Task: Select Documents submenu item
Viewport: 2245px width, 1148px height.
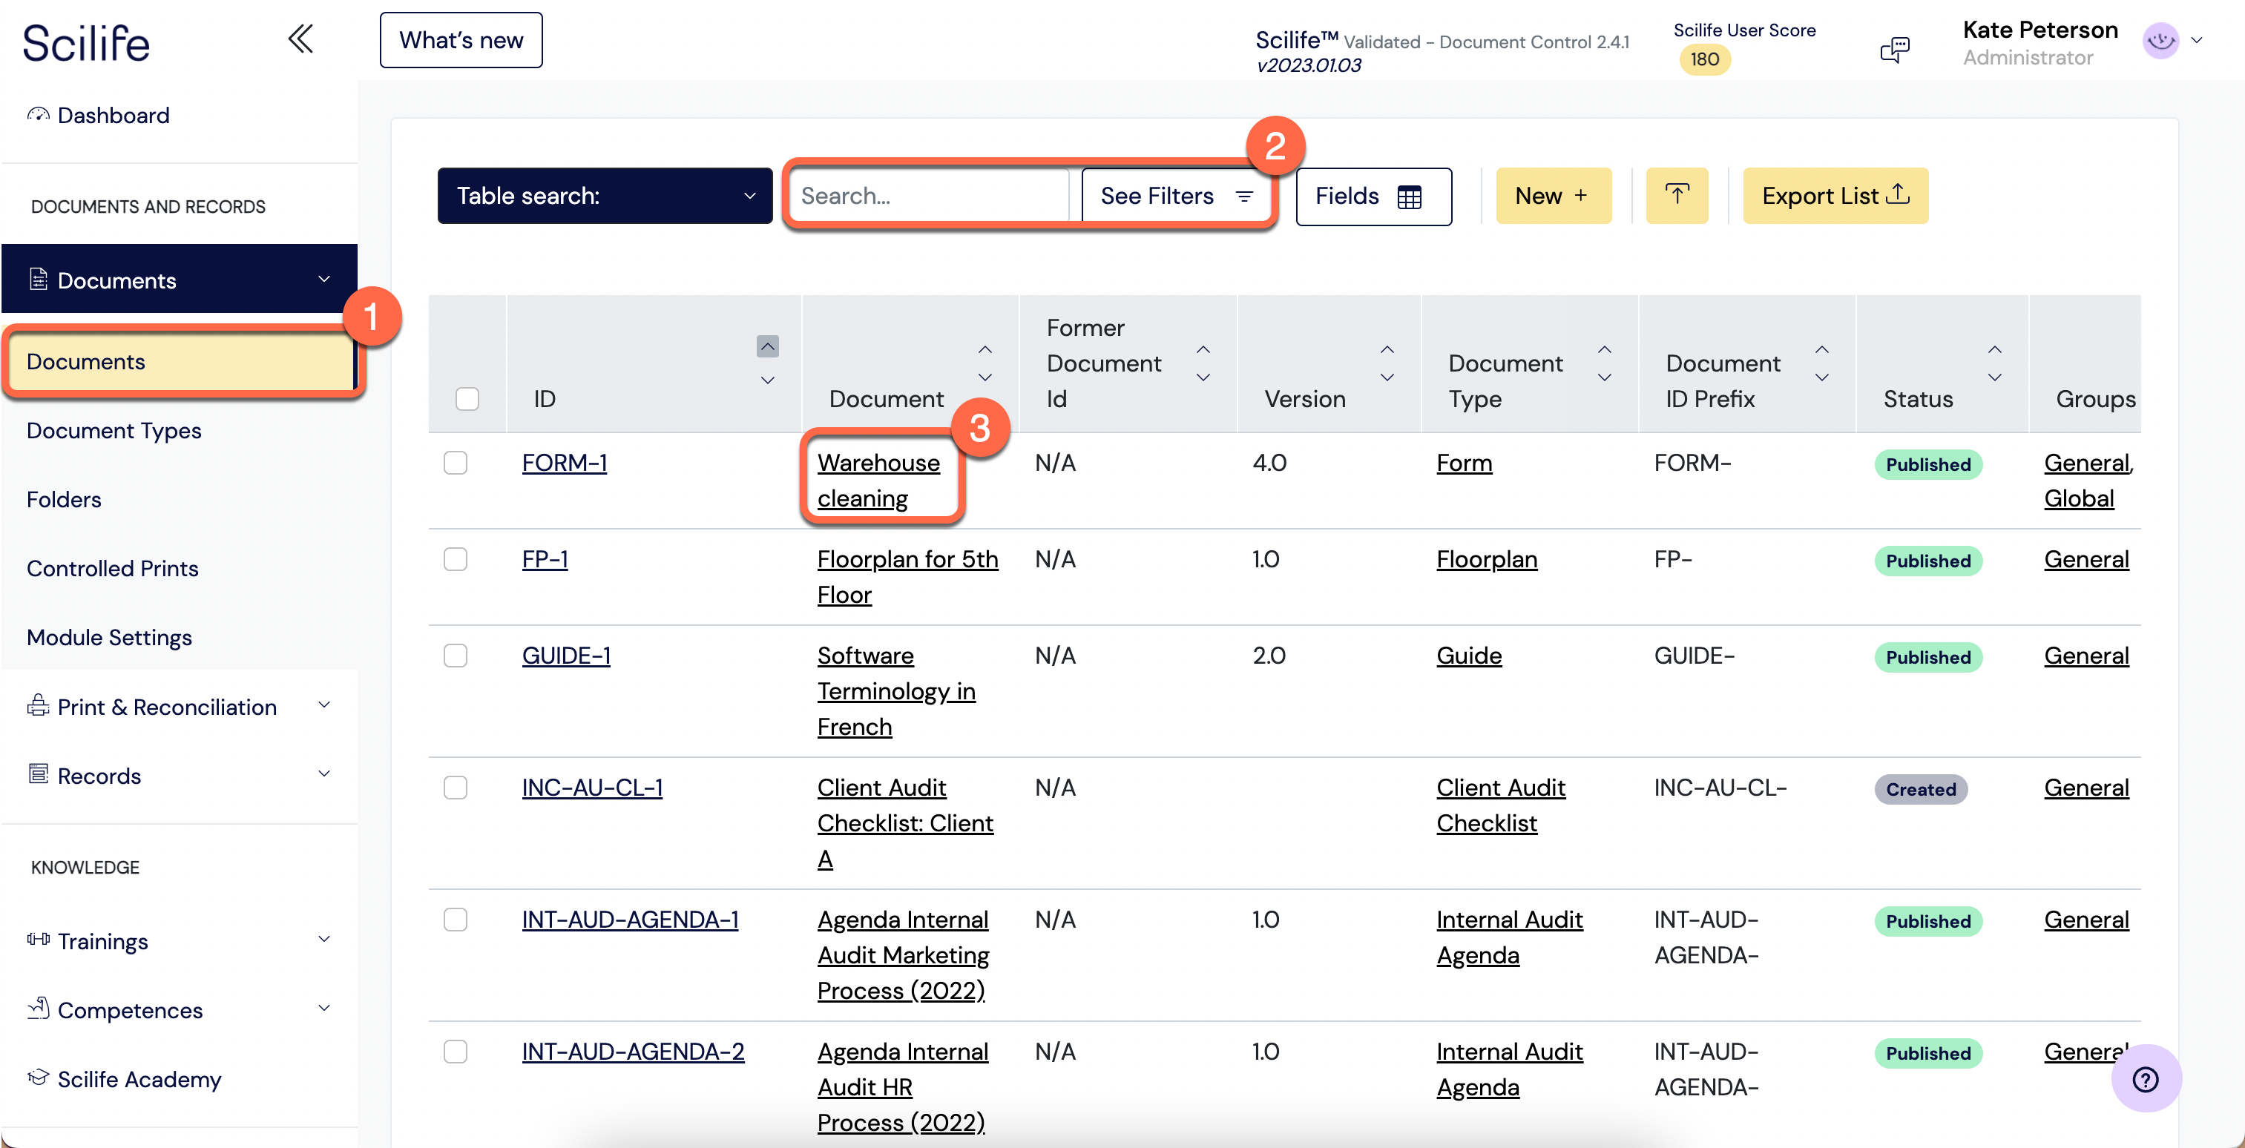Action: [180, 363]
